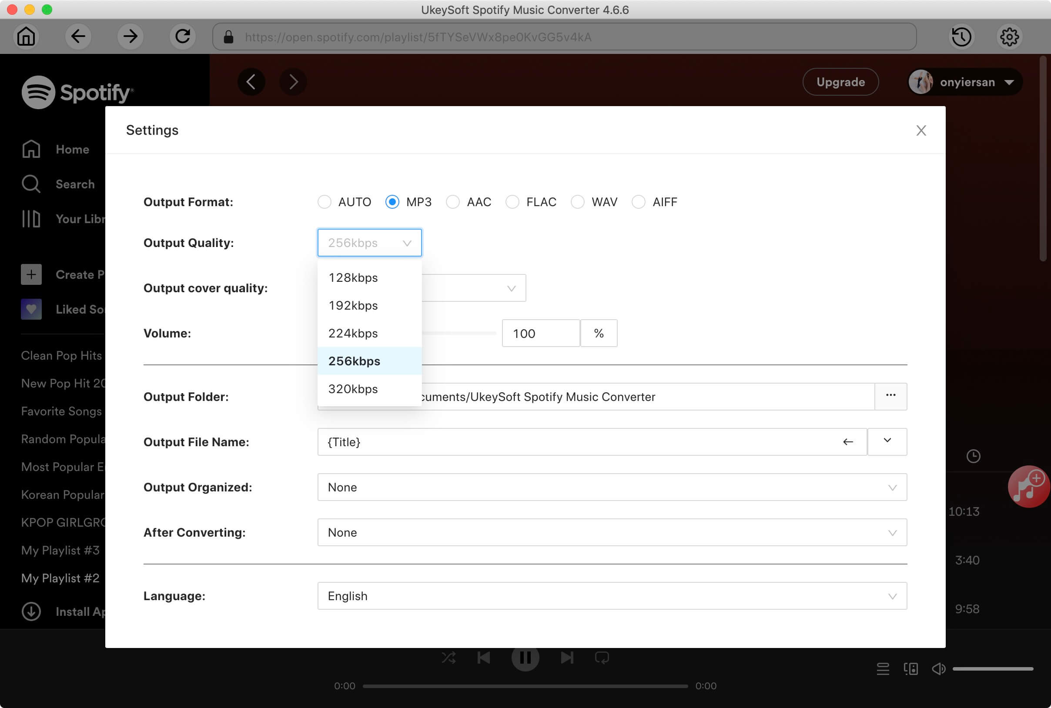
Task: Click the queue icon in playback bar
Action: click(883, 669)
